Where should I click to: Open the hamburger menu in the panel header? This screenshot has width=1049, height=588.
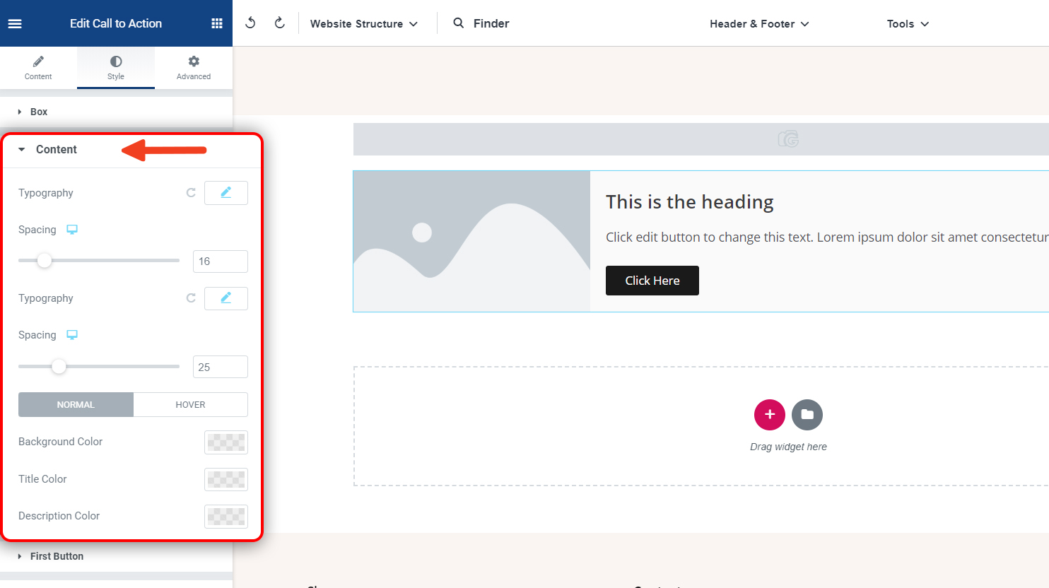tap(15, 23)
